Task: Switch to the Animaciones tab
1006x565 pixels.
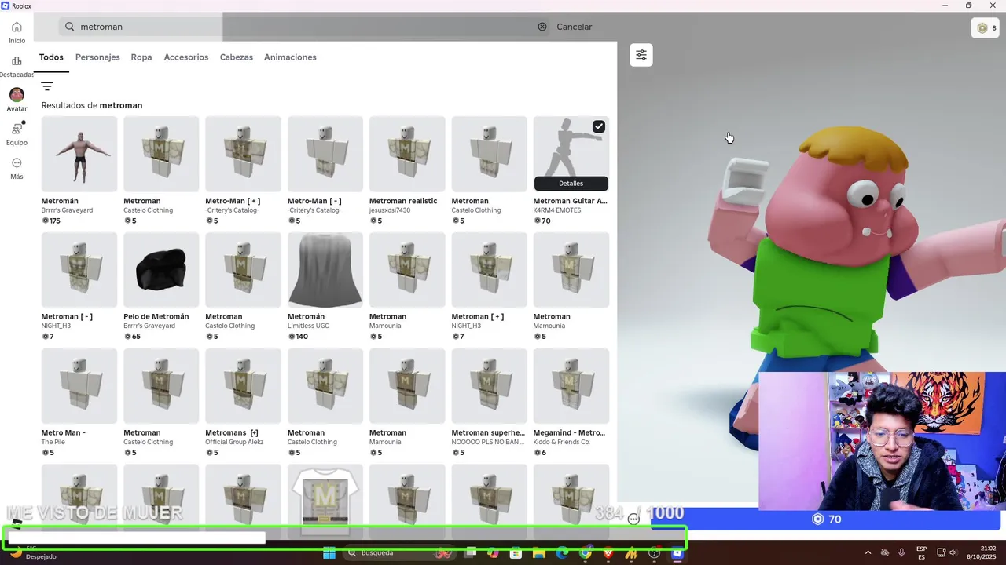Action: point(290,57)
